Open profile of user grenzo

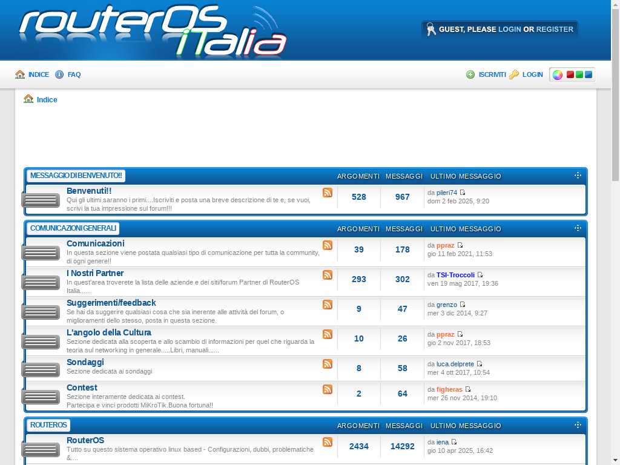pyautogui.click(x=447, y=305)
